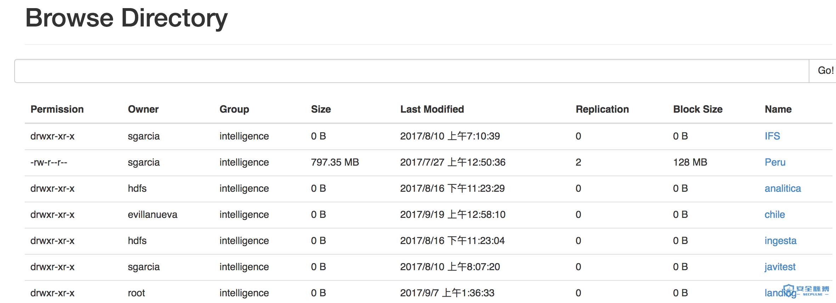Click the Name column header
The image size is (836, 303).
pyautogui.click(x=778, y=109)
